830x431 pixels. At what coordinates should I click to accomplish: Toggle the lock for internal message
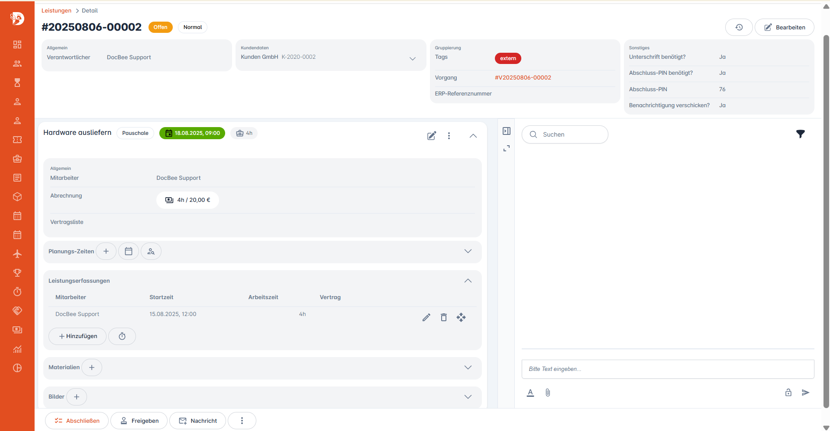(788, 393)
